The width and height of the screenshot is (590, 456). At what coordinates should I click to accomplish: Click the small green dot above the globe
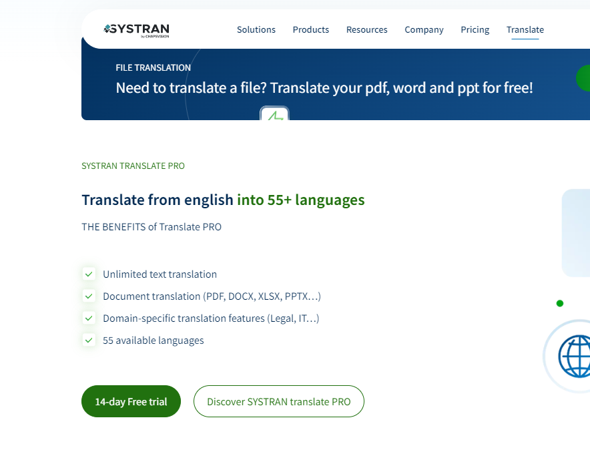(x=560, y=303)
